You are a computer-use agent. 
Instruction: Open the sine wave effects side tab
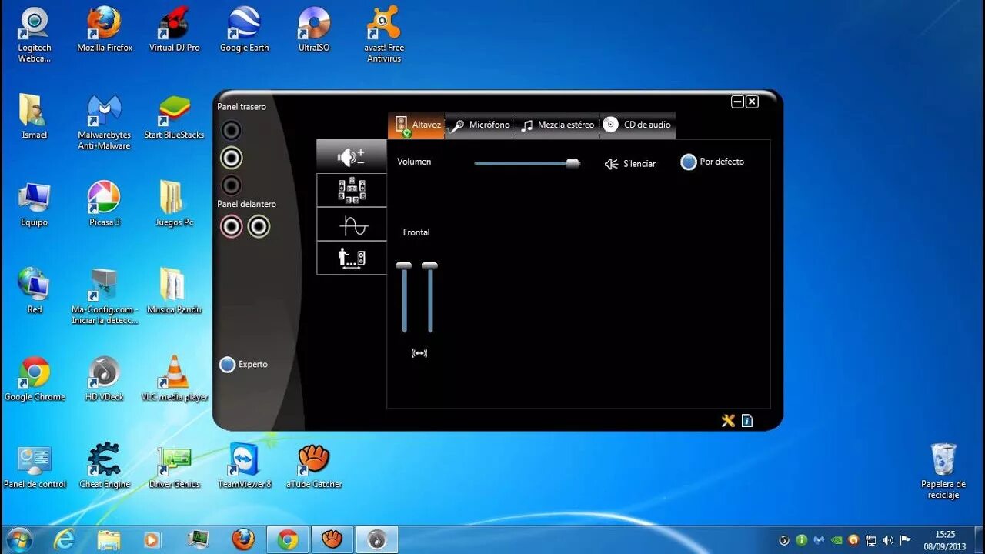351,224
